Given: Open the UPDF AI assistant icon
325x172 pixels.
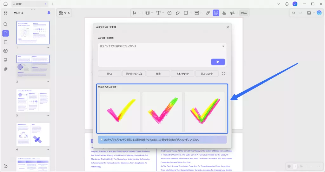Looking at the screenshot, I should click(x=319, y=13).
